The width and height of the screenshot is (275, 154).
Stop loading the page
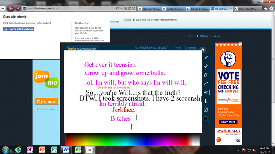134,9
